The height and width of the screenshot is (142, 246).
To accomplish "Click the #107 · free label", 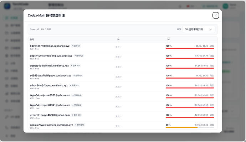I will (x=35, y=98).
